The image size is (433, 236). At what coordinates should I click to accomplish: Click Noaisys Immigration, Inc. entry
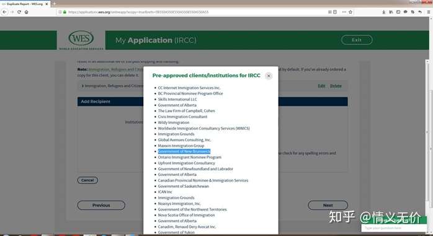click(179, 203)
